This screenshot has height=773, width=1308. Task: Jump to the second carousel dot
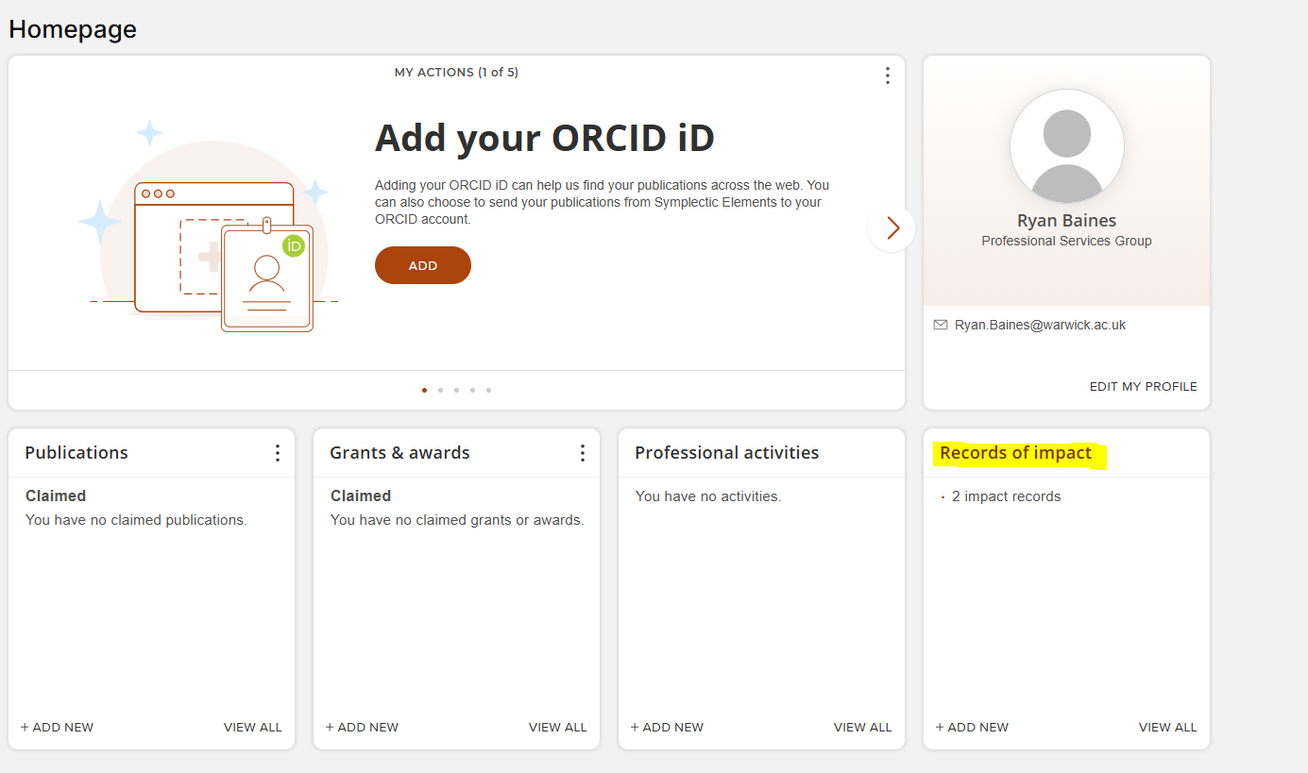tap(440, 390)
